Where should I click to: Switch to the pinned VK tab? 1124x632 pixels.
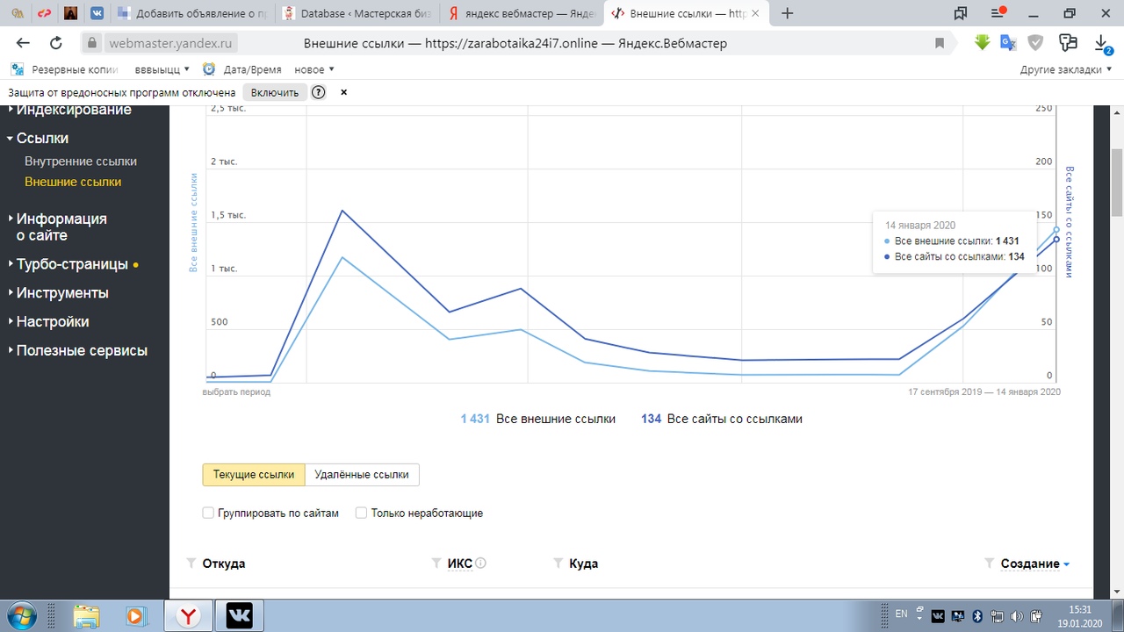click(96, 14)
